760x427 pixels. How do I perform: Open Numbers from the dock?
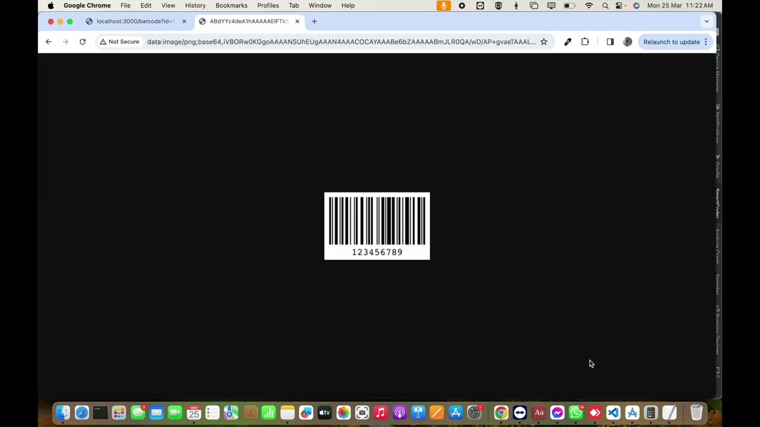coord(268,413)
